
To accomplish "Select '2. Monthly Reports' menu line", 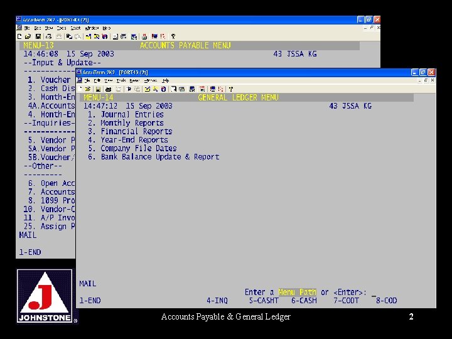I will [126, 123].
